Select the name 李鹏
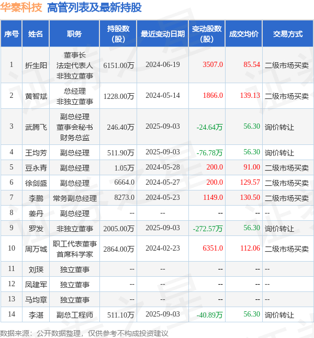Screen dimensions: 314x338 (36, 198)
